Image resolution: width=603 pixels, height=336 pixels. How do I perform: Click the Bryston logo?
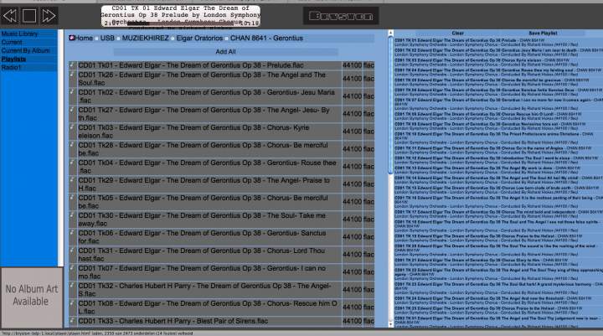coord(341,16)
